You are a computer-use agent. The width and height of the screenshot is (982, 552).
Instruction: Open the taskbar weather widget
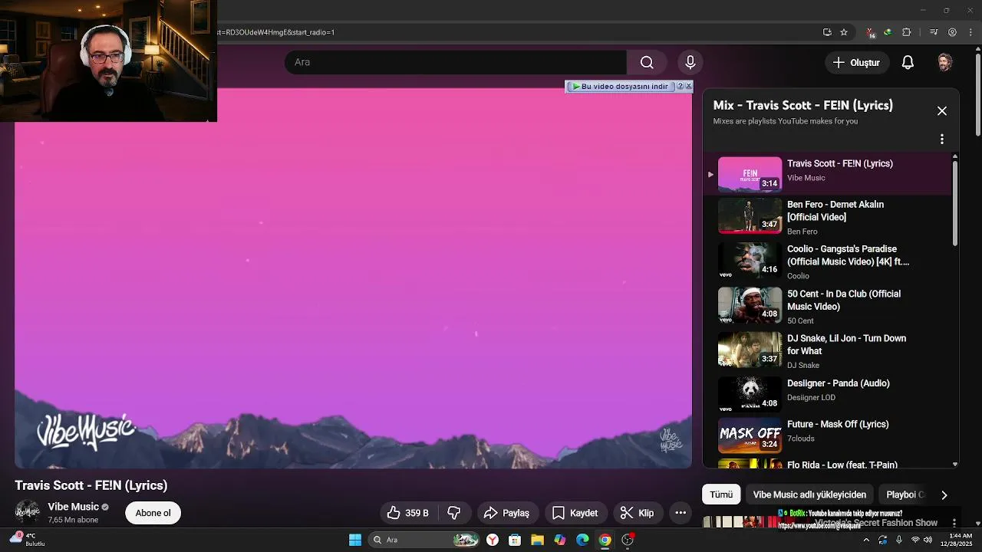(27, 540)
